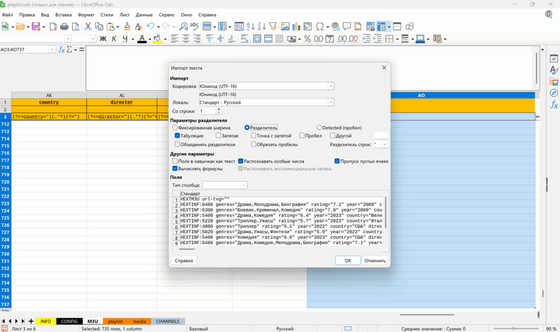Open the Function Wizard fx icon
The height and width of the screenshot is (332, 560).
click(62, 49)
